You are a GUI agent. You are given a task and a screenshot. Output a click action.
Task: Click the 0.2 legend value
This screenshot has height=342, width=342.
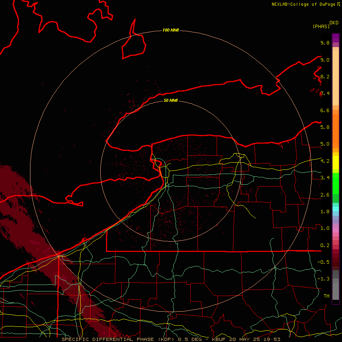coord(325,245)
